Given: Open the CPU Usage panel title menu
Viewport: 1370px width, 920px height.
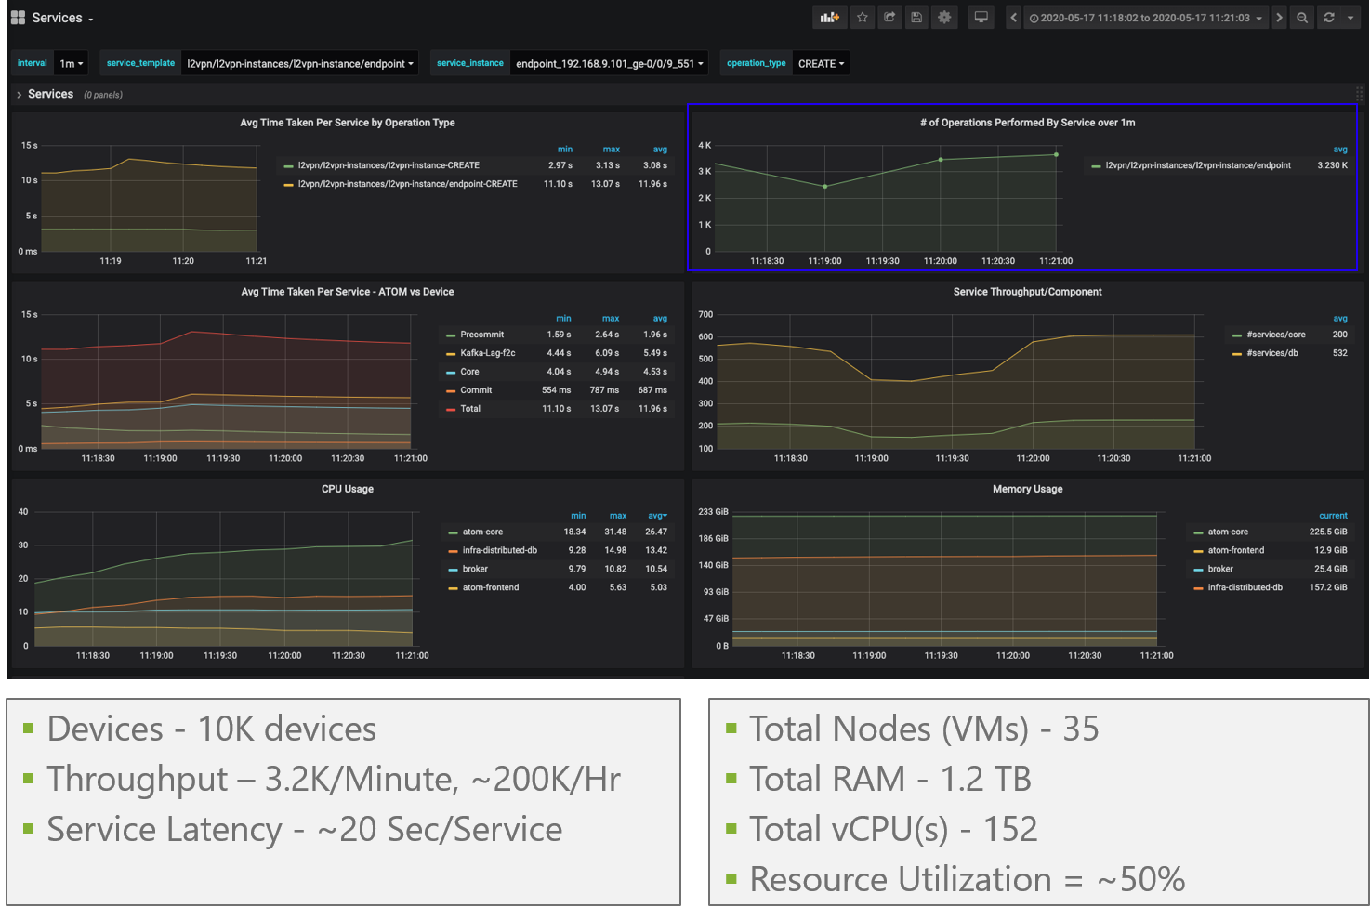Looking at the screenshot, I should tap(348, 489).
